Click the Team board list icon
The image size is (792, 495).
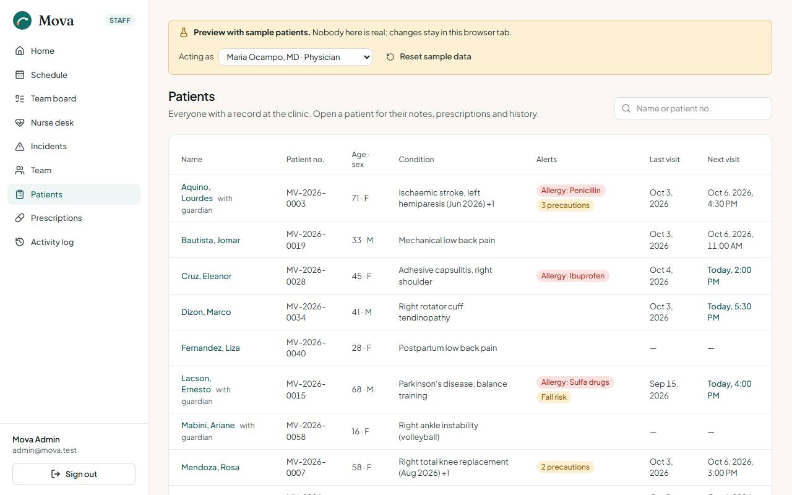click(x=20, y=98)
